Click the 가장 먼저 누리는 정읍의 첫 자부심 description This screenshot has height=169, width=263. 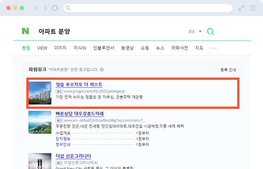point(99,97)
